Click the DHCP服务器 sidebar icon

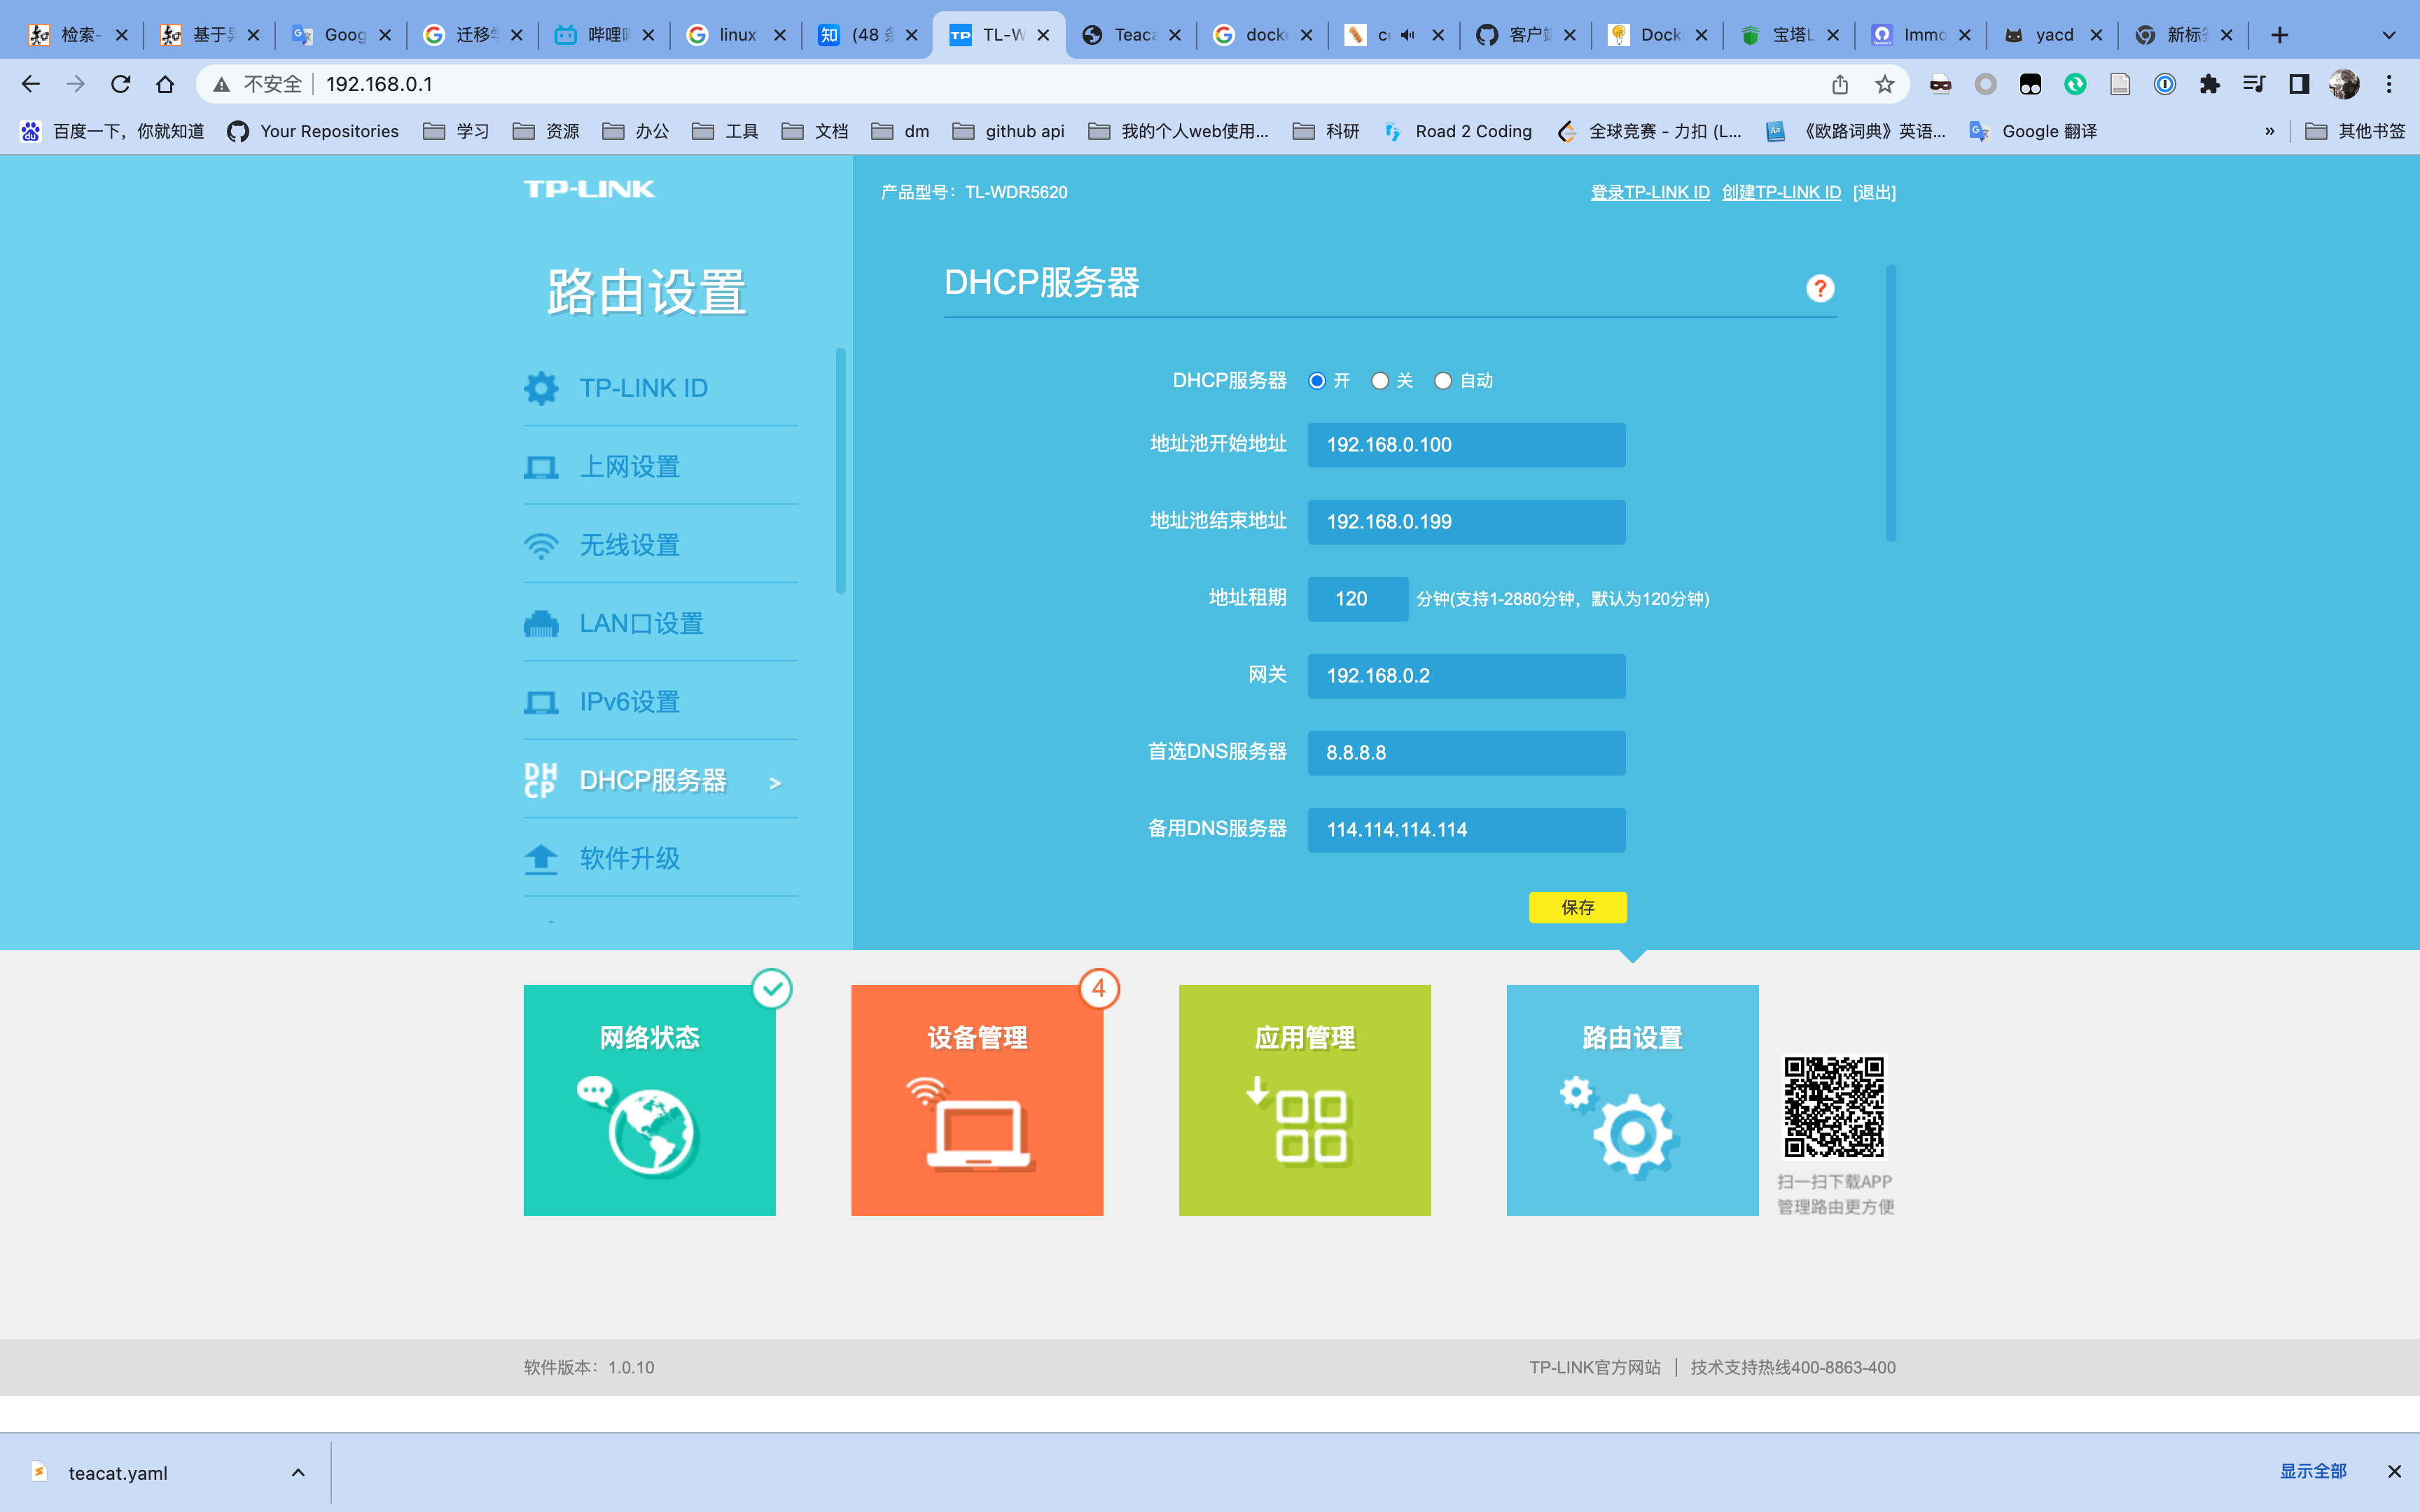pos(541,780)
